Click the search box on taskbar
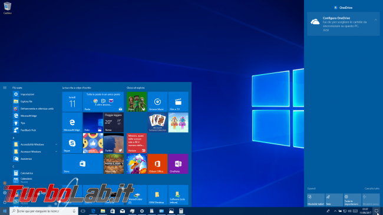Image resolution: width=383 pixels, height=215 pixels. click(44, 211)
